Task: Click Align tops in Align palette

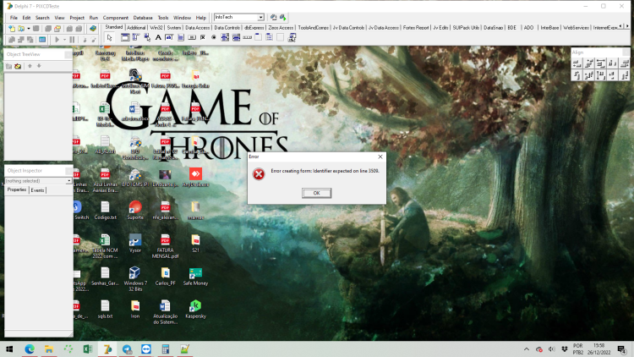Action: click(x=577, y=75)
